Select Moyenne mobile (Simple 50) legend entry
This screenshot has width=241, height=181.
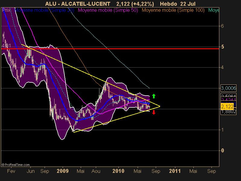click(x=108, y=10)
